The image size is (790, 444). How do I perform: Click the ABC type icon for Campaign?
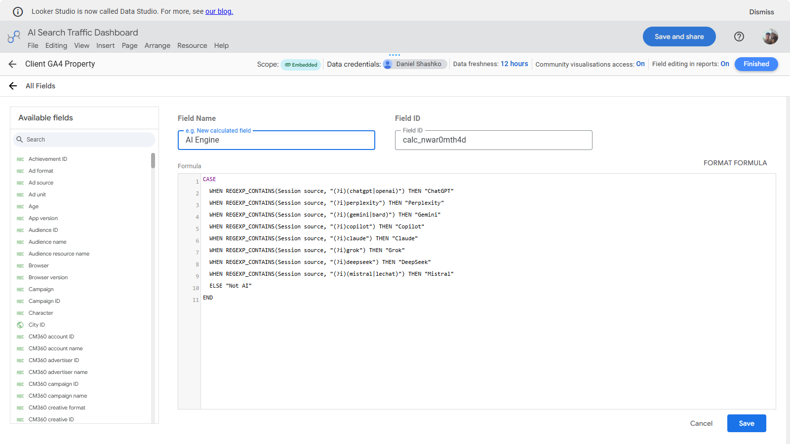pyautogui.click(x=20, y=290)
